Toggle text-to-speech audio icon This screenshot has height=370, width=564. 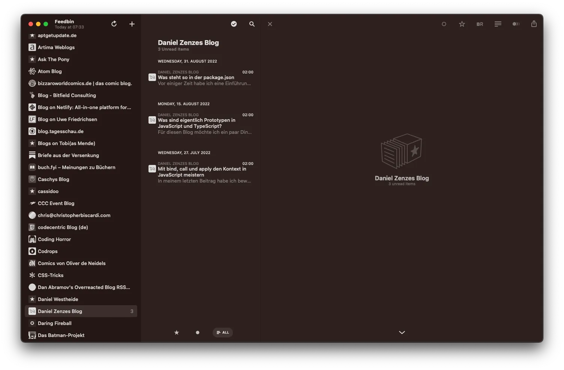pos(516,24)
